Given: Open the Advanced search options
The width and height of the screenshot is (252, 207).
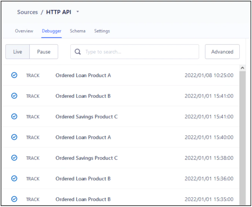Looking at the screenshot, I should tap(222, 52).
